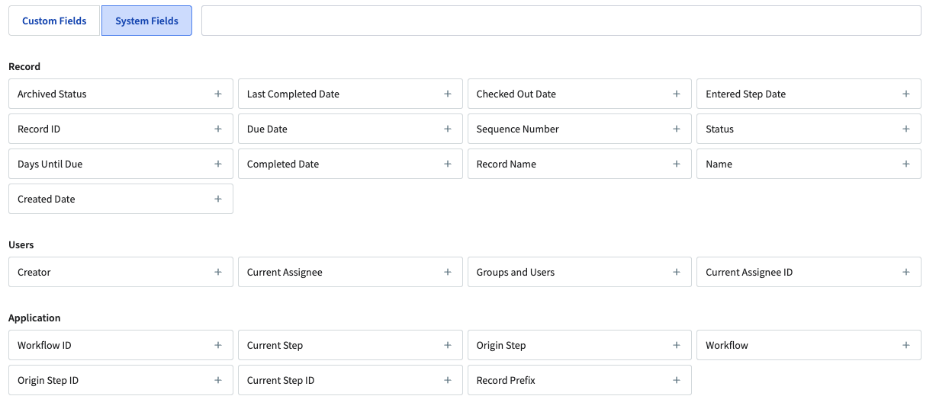
Task: Click the plus icon next to Archived Status
Action: (218, 94)
